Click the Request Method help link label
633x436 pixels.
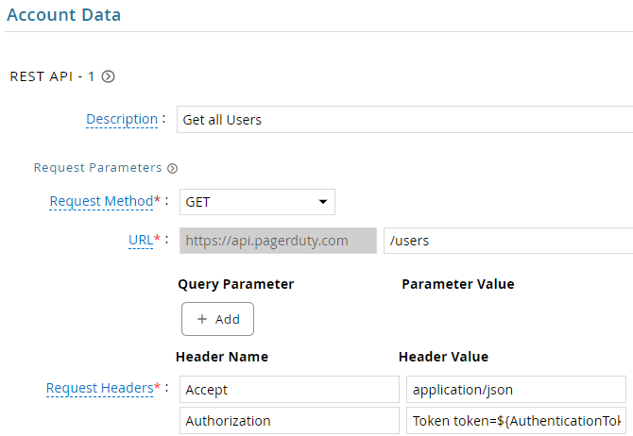pyautogui.click(x=101, y=201)
